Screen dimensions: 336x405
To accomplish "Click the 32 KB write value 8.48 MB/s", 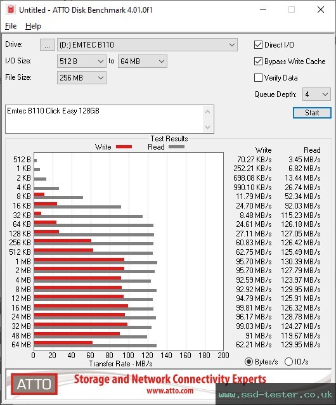I will (255, 215).
